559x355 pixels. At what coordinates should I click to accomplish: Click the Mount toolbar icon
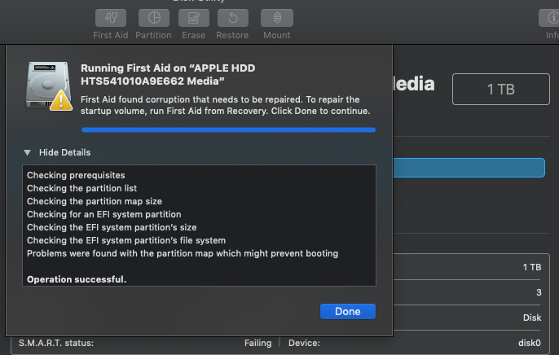[277, 18]
